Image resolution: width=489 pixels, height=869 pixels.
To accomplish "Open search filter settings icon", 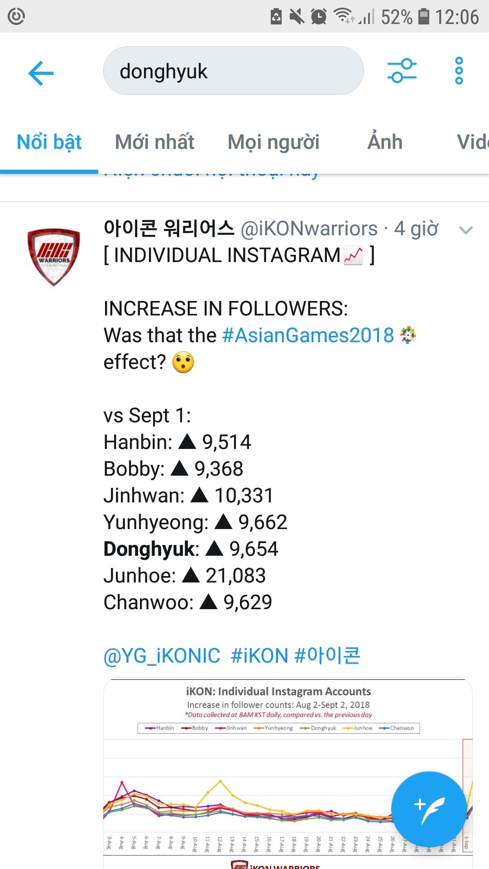I will [x=402, y=71].
